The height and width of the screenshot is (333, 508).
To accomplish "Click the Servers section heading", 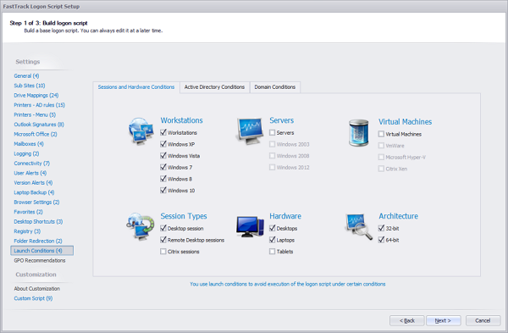I will tap(282, 120).
